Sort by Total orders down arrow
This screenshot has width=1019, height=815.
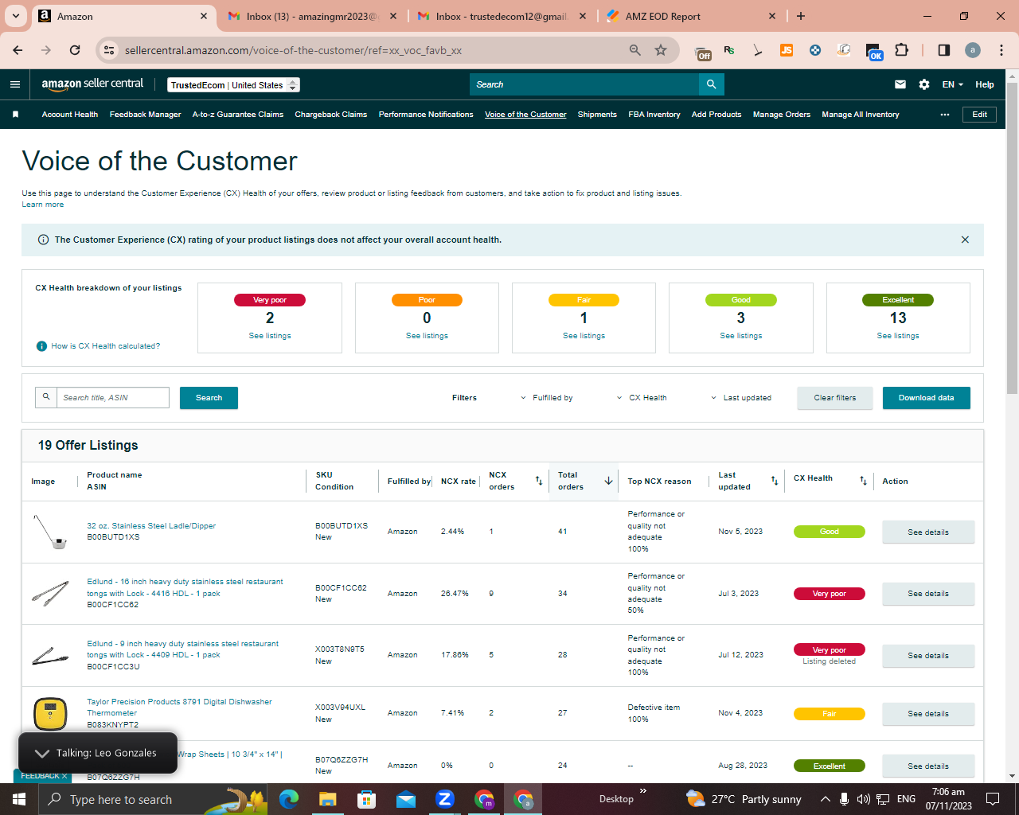click(x=608, y=481)
